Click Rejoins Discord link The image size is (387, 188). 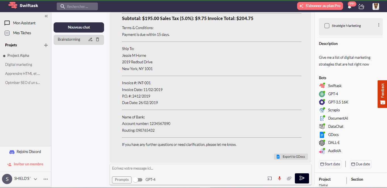(x=25, y=152)
